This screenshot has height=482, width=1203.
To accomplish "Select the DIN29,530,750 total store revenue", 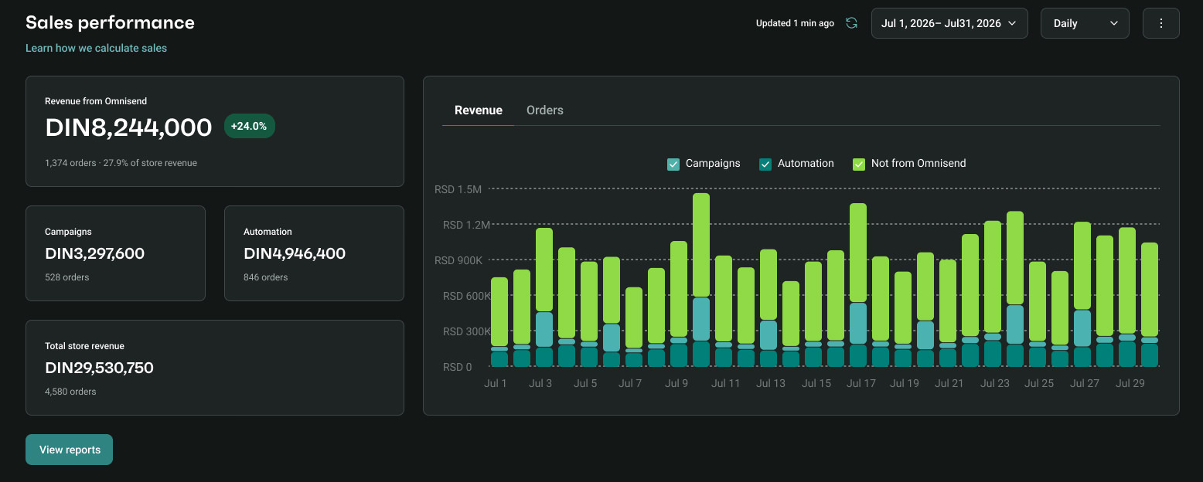I will click(99, 368).
